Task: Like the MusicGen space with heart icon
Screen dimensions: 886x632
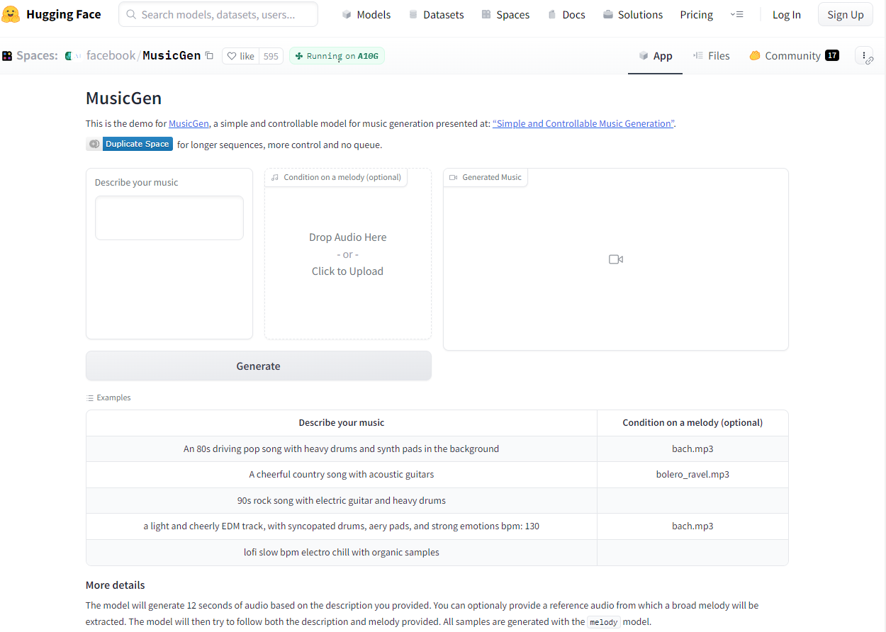Action: click(240, 56)
